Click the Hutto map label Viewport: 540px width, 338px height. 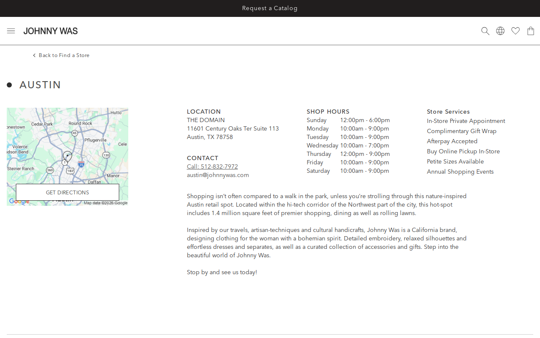click(x=116, y=113)
